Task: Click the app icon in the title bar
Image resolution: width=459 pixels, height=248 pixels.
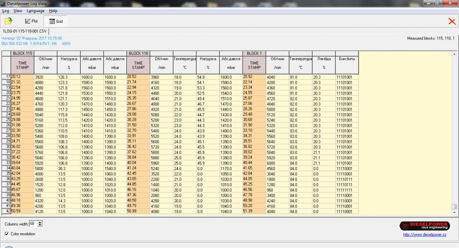Action: tap(4, 4)
